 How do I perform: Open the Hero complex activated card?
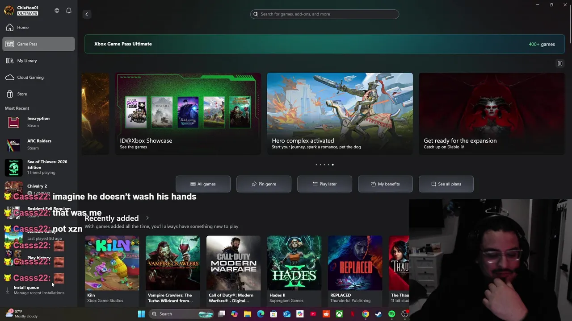click(x=340, y=114)
